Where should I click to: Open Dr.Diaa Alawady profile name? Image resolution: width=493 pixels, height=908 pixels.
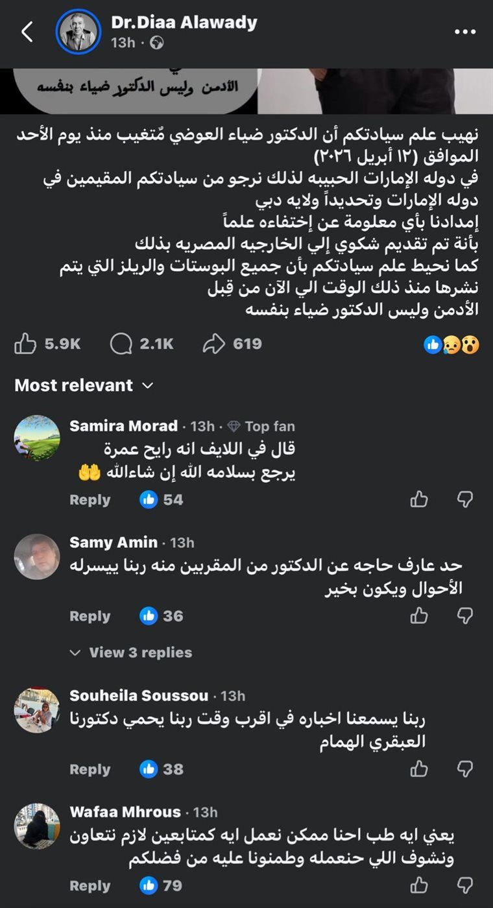[184, 23]
